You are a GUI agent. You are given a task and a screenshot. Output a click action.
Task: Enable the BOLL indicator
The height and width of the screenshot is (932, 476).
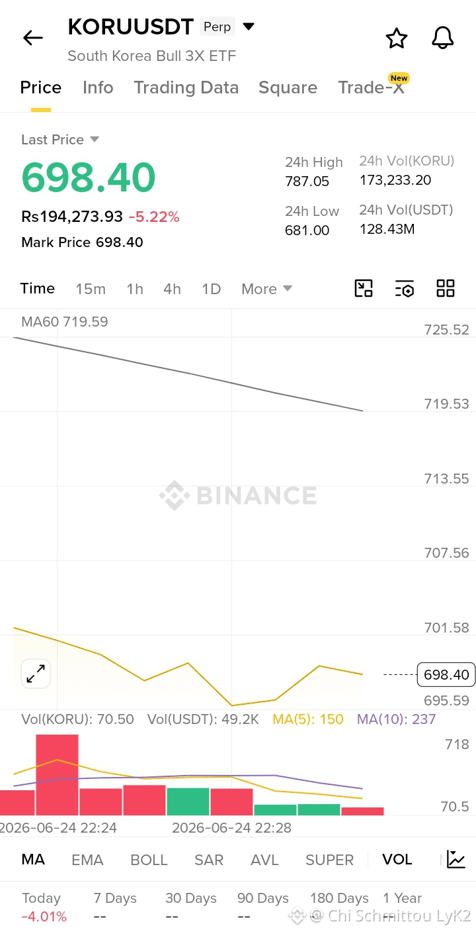pos(149,860)
